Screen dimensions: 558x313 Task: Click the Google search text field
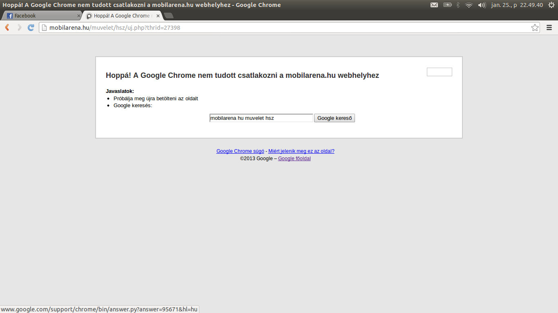pyautogui.click(x=261, y=118)
